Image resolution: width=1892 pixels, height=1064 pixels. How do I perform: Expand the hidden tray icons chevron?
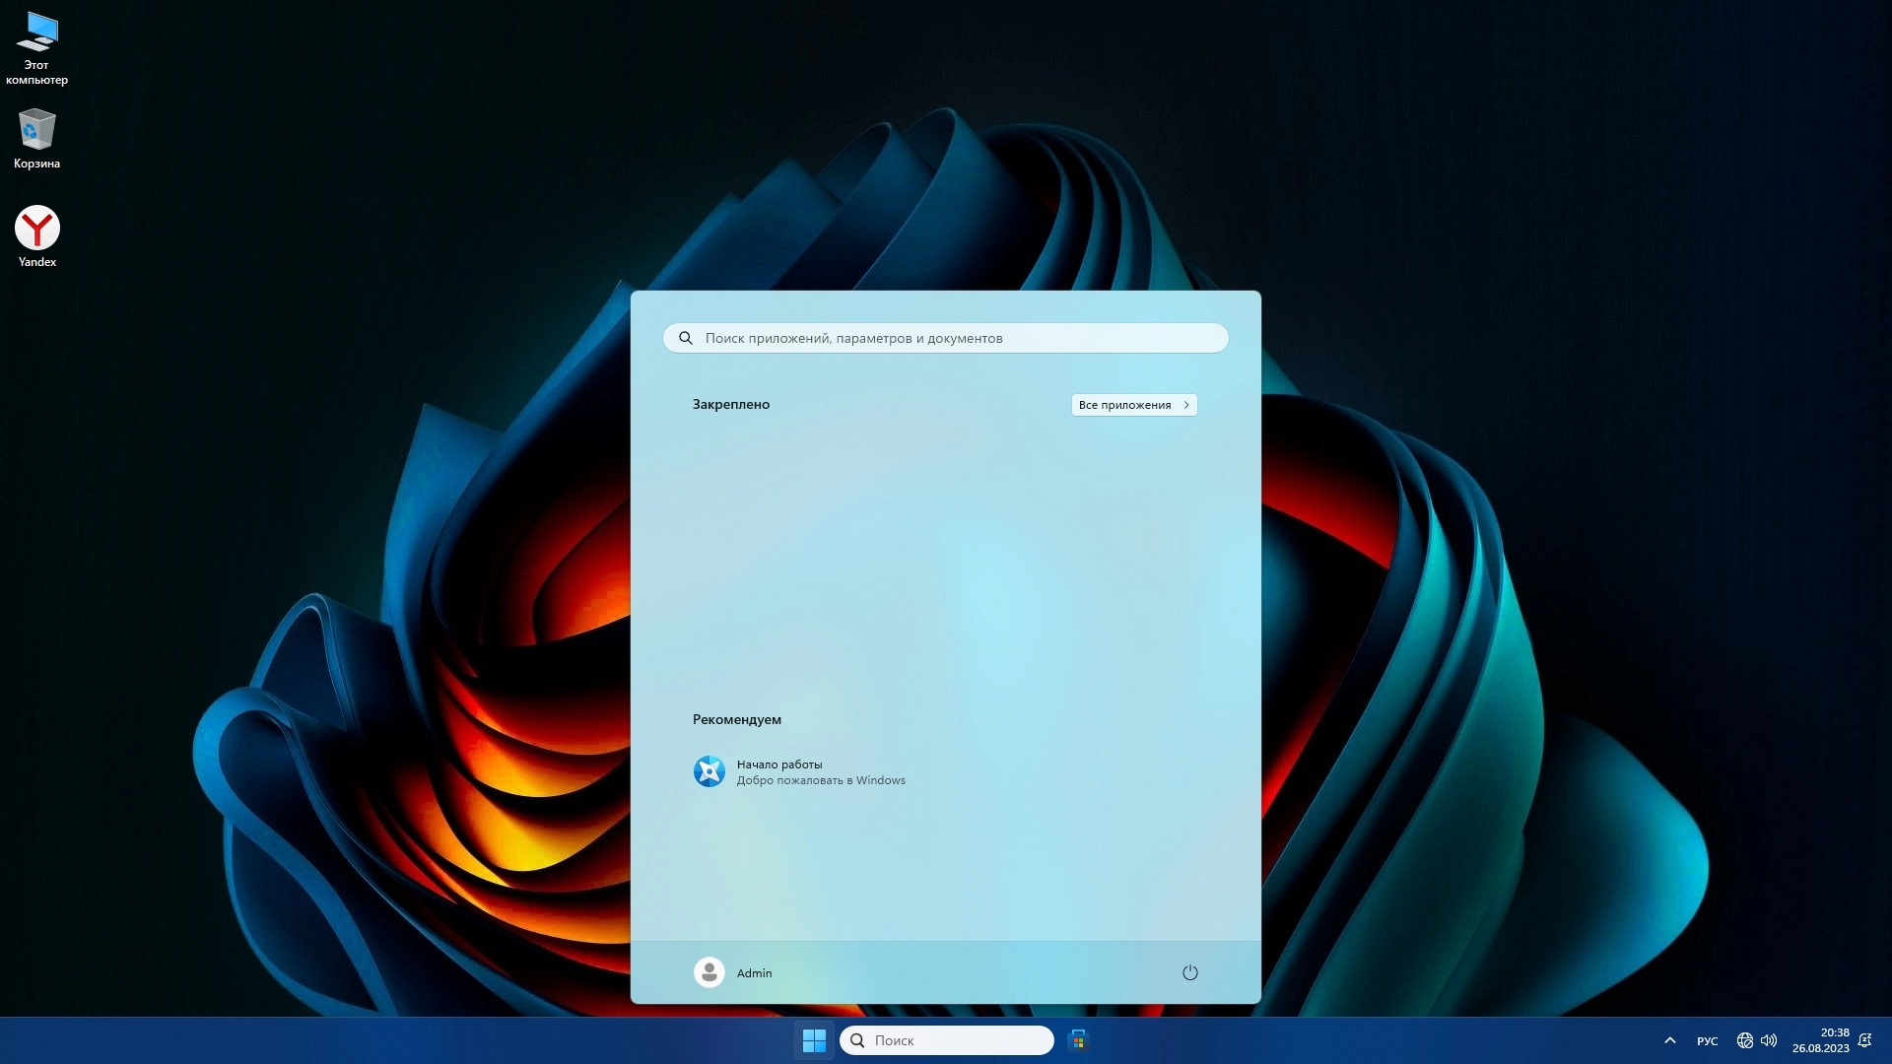coord(1670,1040)
